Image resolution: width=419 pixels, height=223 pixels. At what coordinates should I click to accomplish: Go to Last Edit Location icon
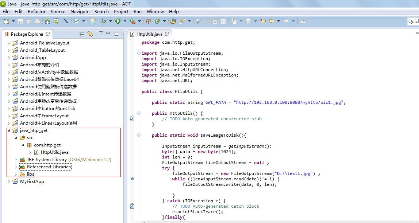pyautogui.click(x=263, y=21)
